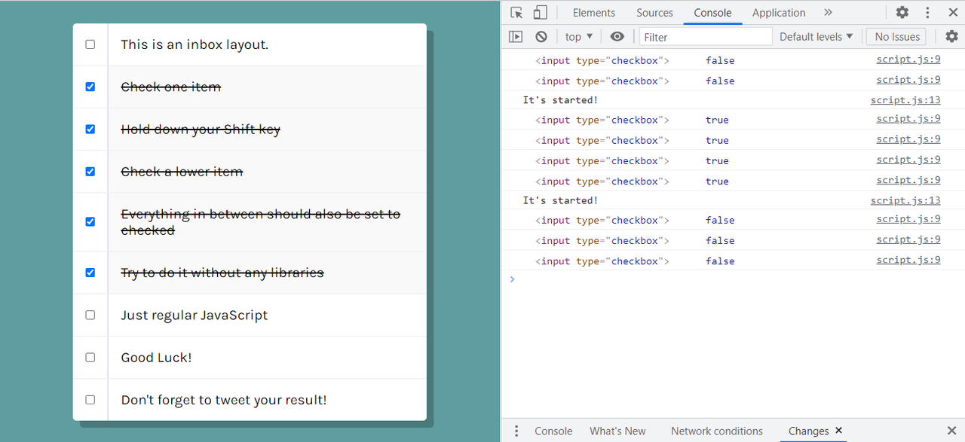Open DevTools settings gear in top bar
The height and width of the screenshot is (442, 965).
click(902, 13)
